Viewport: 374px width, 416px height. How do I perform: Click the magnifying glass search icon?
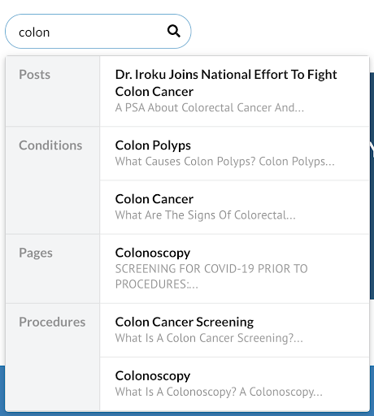coord(174,31)
